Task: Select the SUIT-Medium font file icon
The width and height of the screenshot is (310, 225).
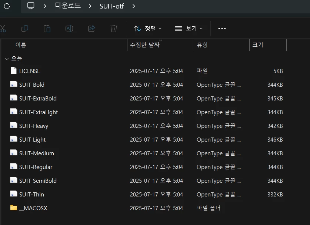Action: [x=14, y=153]
